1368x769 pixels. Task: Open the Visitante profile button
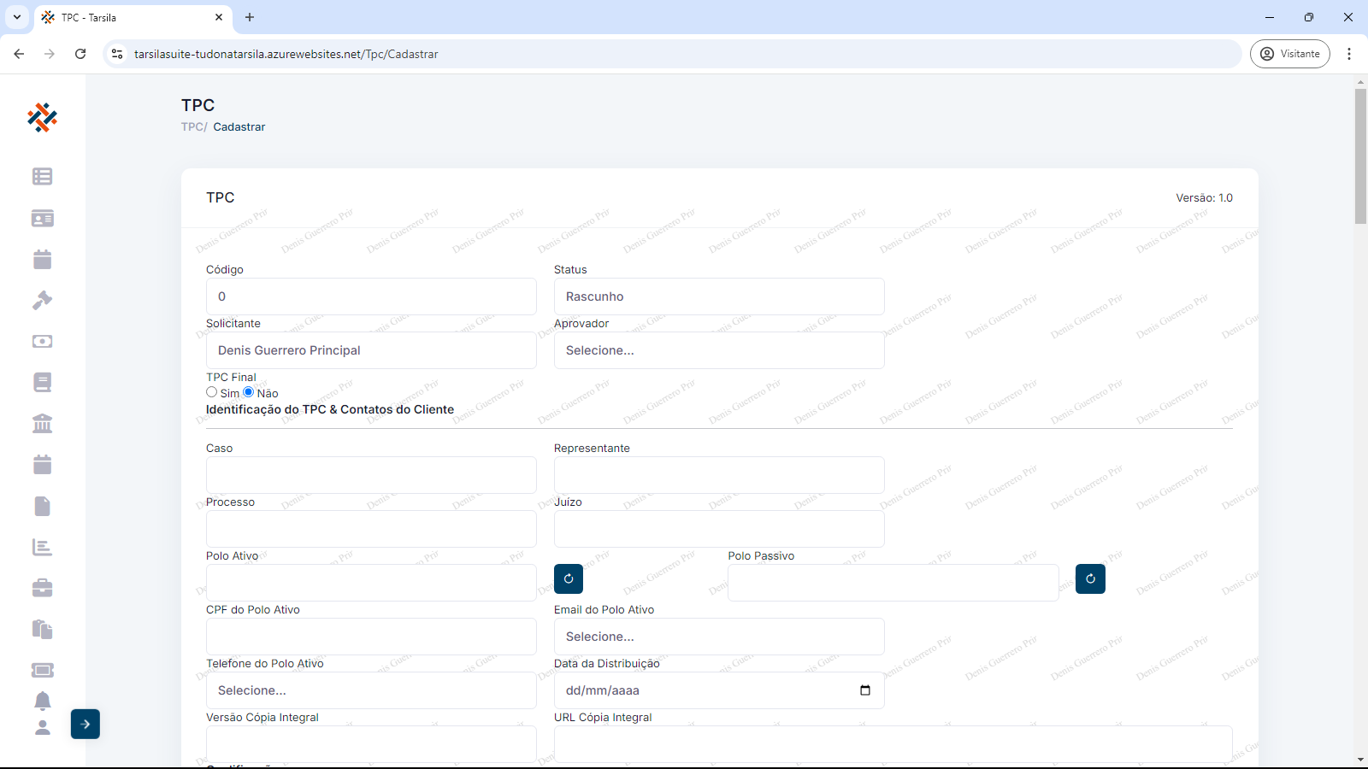(1289, 54)
